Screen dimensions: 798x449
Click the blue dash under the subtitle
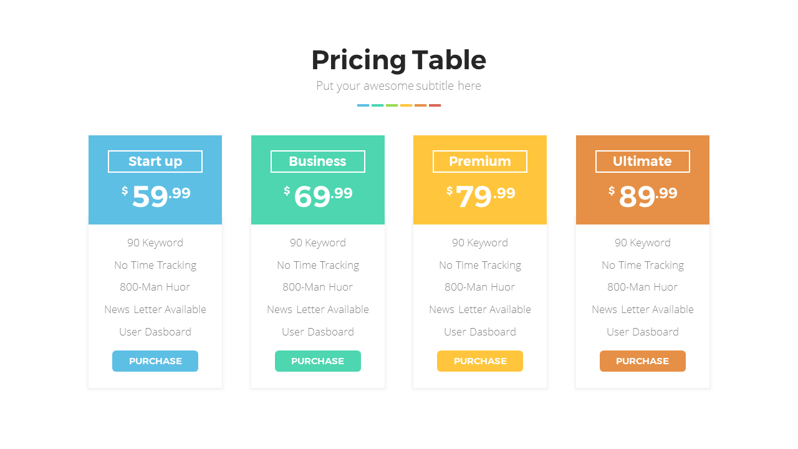pyautogui.click(x=363, y=105)
